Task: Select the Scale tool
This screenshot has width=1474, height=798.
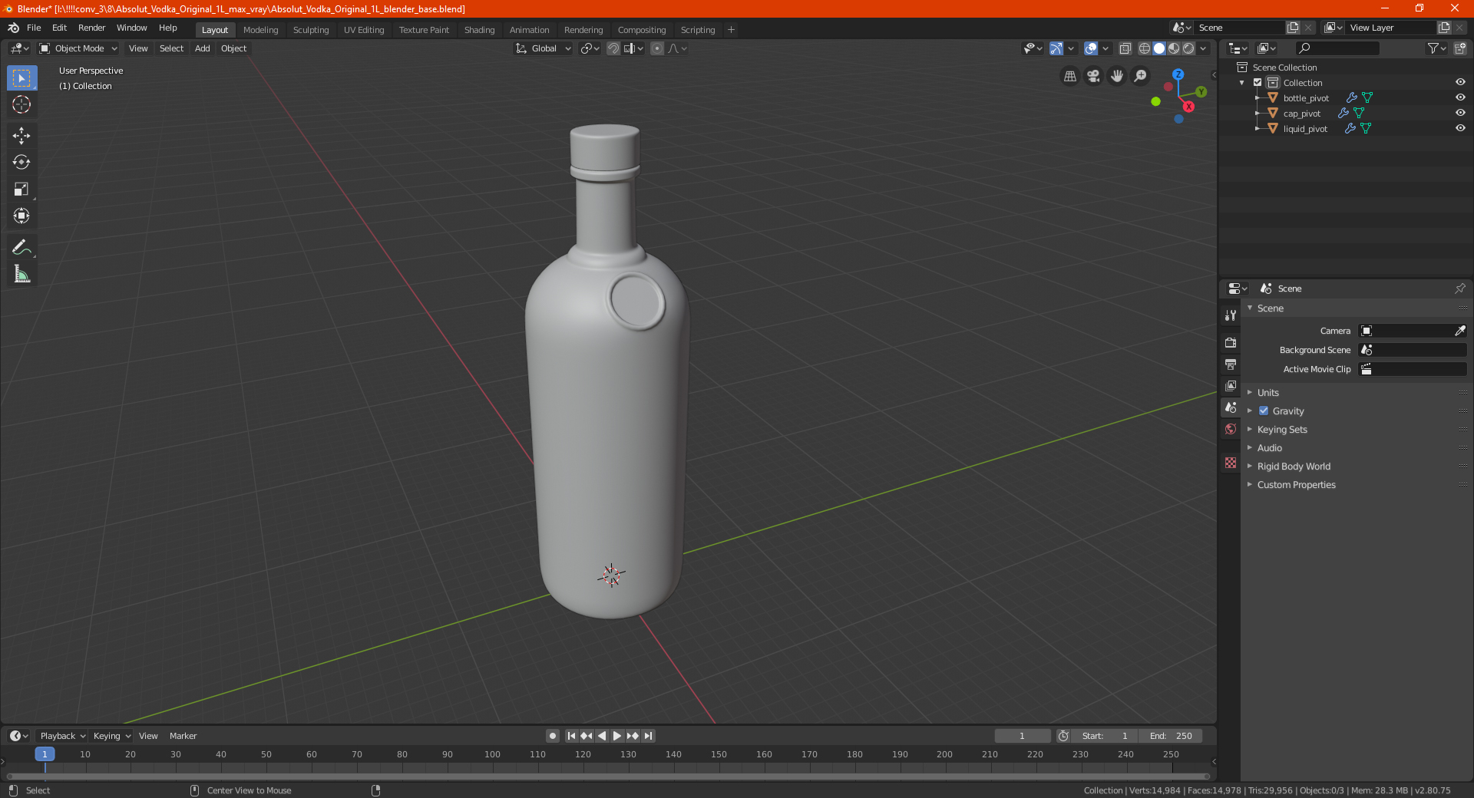Action: click(x=21, y=190)
